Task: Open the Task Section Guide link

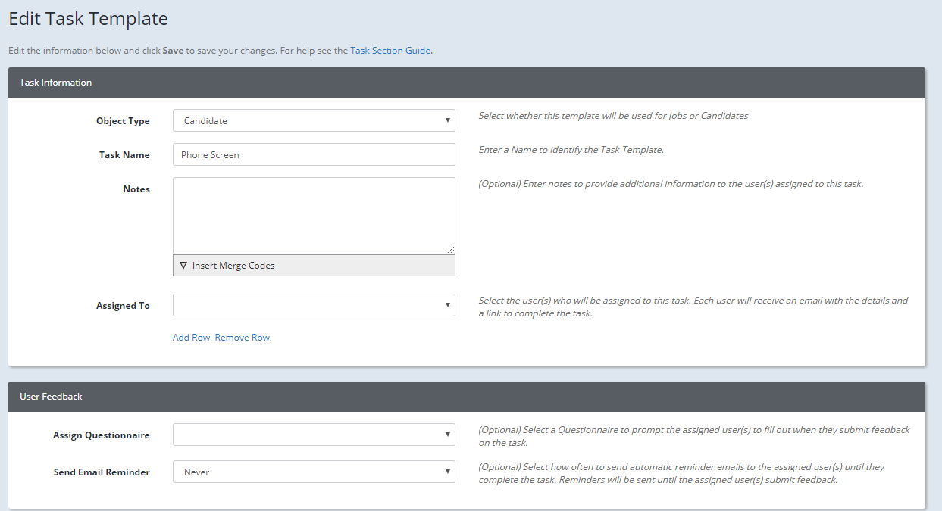Action: click(390, 50)
